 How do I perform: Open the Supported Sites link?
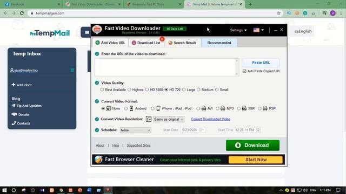coord(138,145)
